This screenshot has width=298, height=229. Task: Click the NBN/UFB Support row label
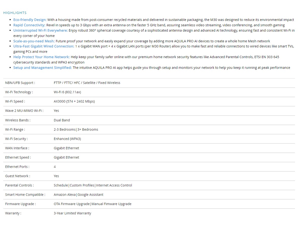click(20, 83)
